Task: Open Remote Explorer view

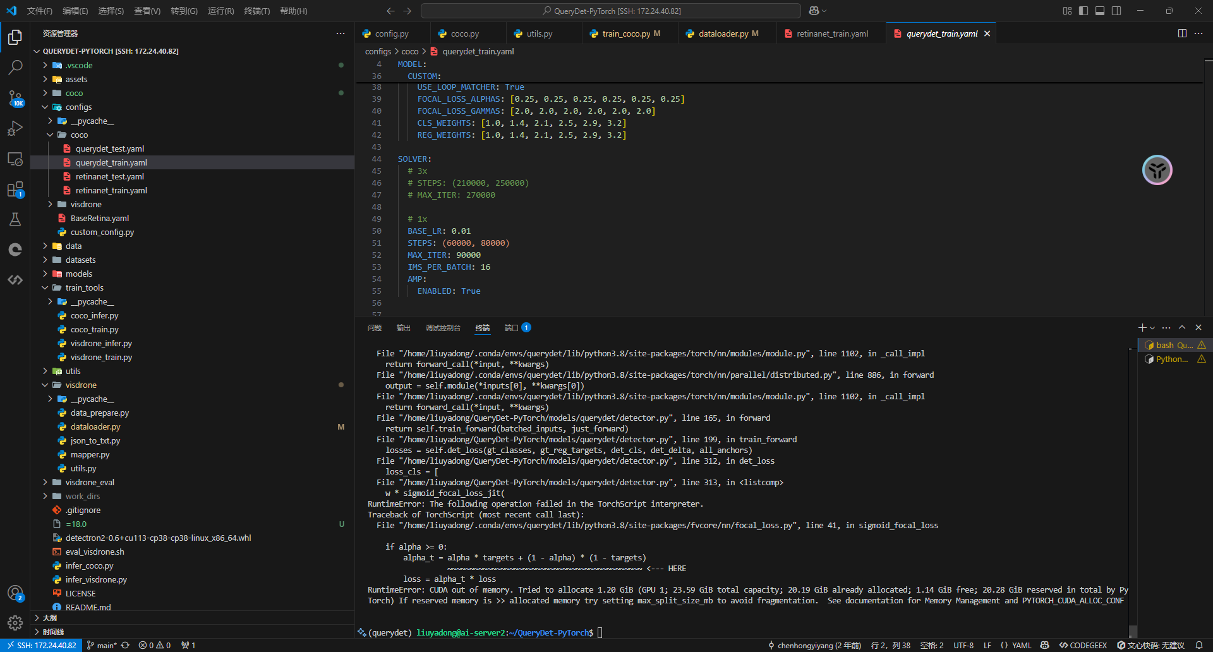Action: (x=15, y=159)
